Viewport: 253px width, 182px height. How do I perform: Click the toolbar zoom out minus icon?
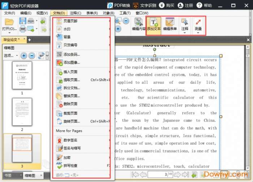(126, 21)
